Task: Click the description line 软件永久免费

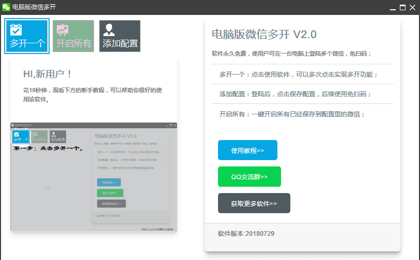Action: 291,54
